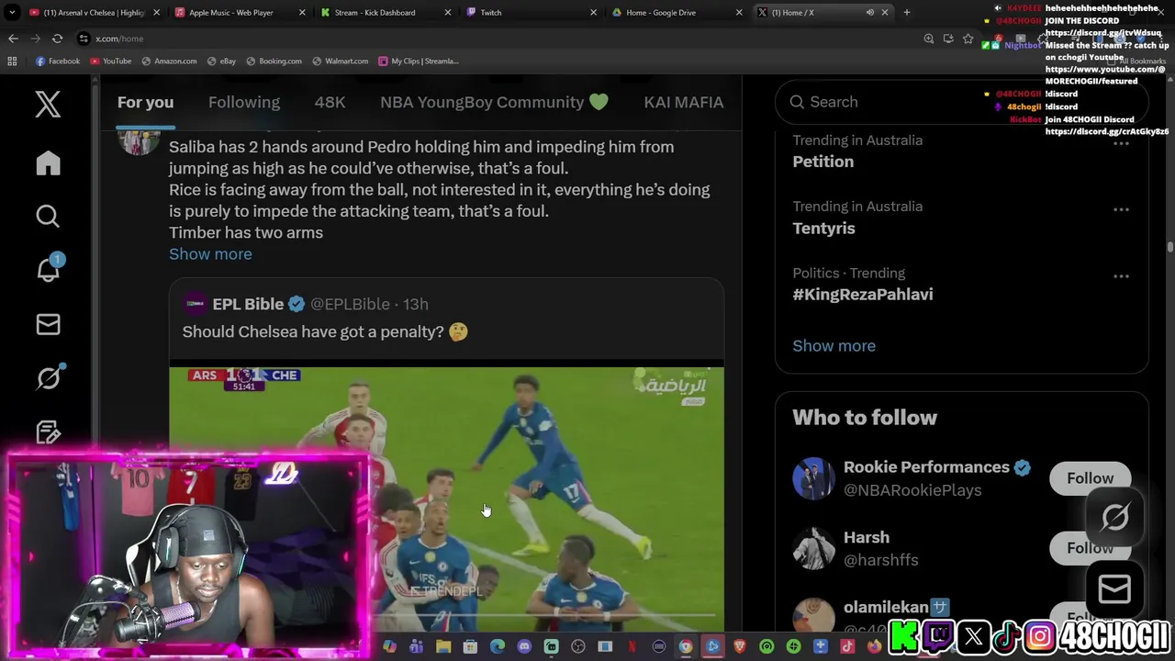Open My Clips Streamlabs bookmark

coord(419,61)
